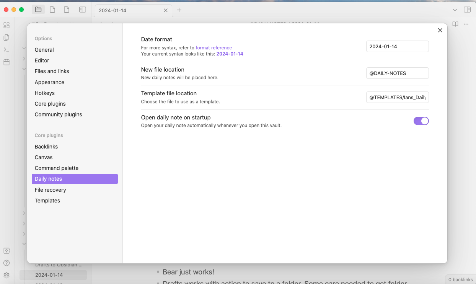
Task: Toggle reading view book icon
Action: point(455,24)
